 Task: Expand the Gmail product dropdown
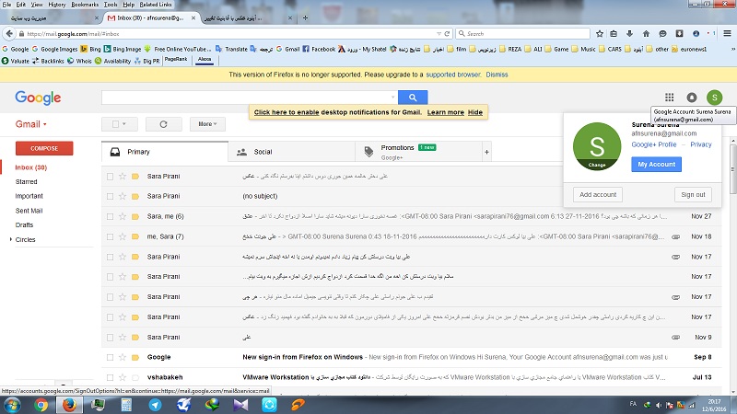[31, 124]
